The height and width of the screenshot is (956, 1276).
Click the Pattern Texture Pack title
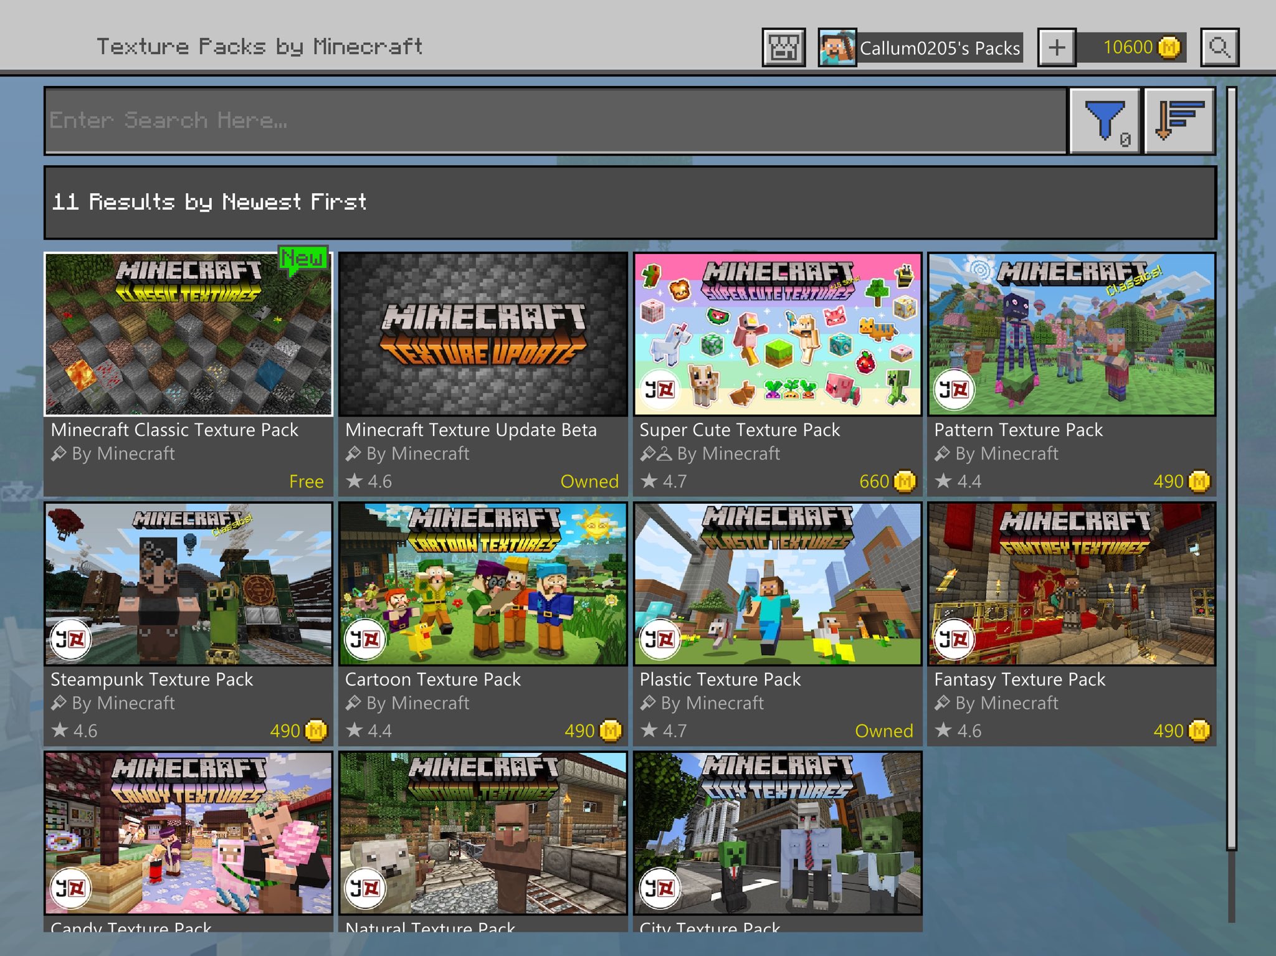click(1018, 430)
